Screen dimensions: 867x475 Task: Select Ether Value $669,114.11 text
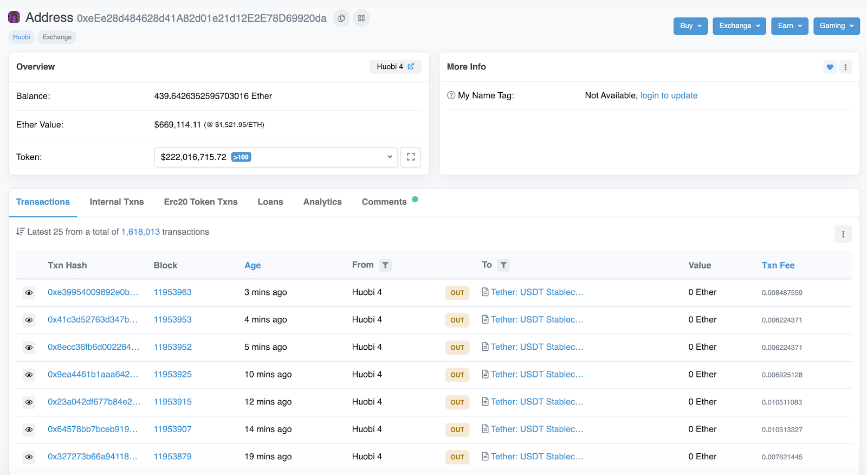[x=177, y=125]
